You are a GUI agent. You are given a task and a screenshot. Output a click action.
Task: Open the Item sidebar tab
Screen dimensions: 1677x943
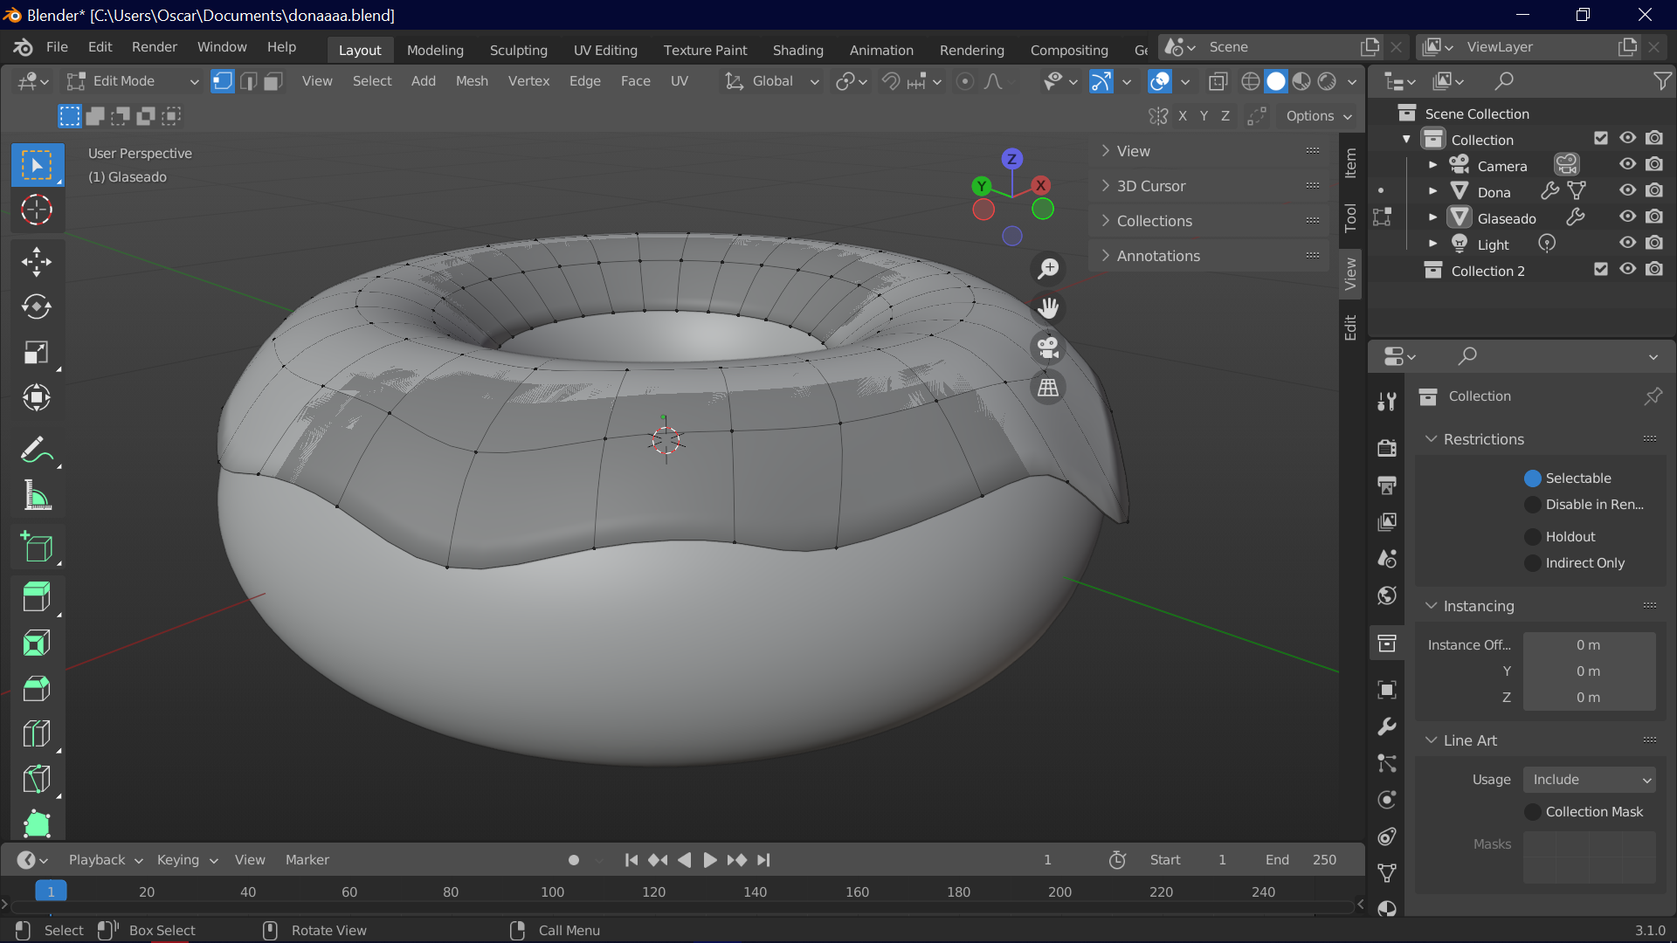pyautogui.click(x=1350, y=163)
